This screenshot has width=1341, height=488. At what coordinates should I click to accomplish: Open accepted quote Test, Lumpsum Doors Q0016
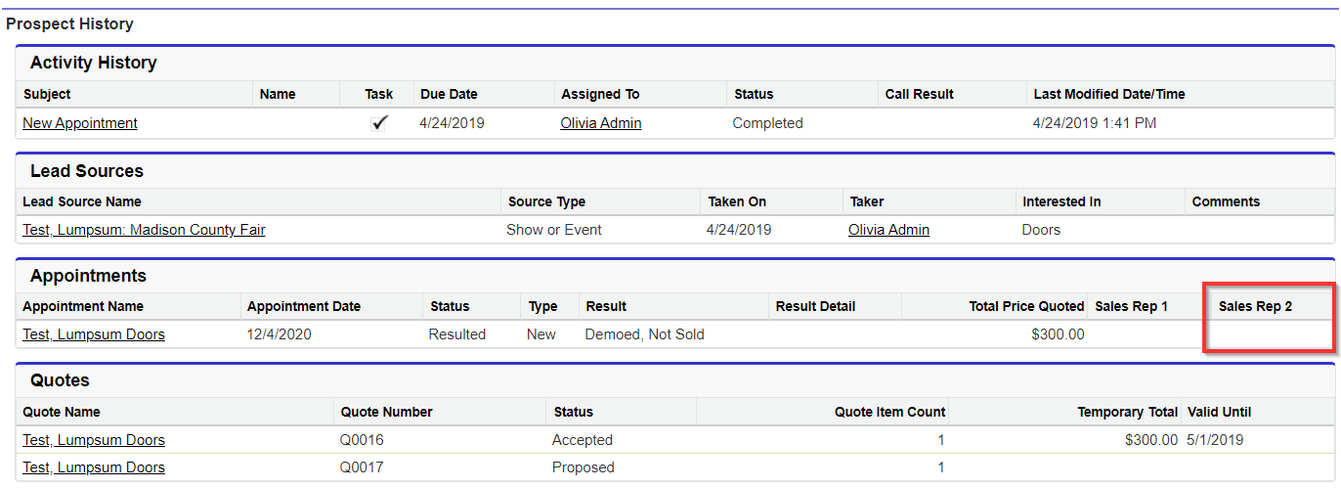click(x=94, y=440)
